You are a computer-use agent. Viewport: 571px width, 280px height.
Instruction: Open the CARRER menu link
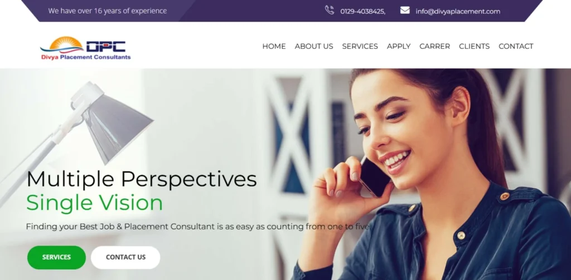click(x=435, y=46)
